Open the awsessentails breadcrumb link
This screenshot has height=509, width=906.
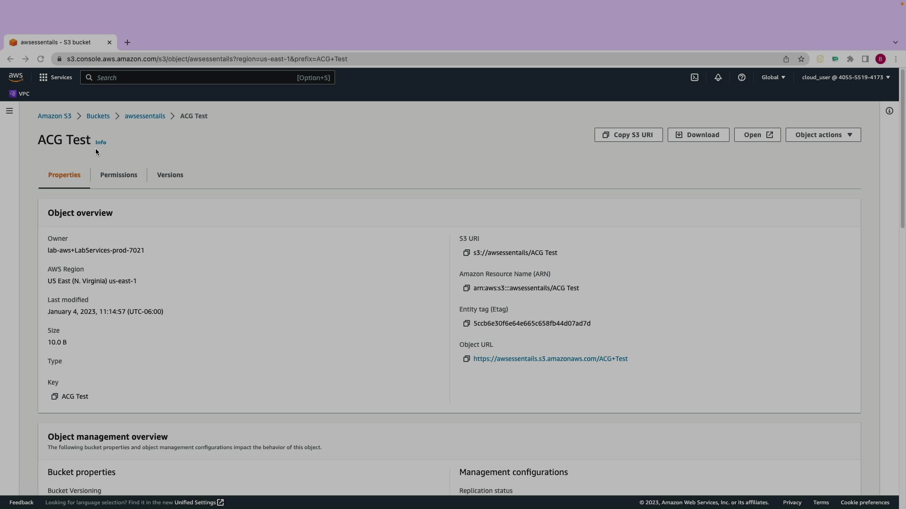pyautogui.click(x=145, y=116)
